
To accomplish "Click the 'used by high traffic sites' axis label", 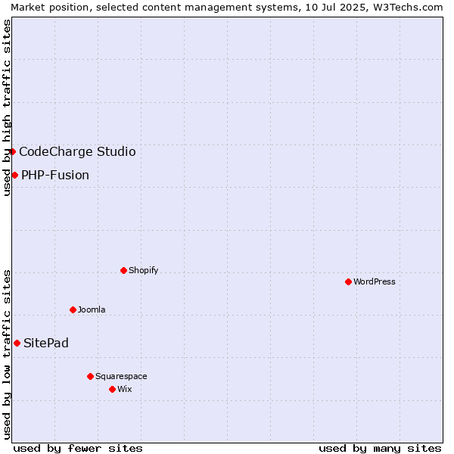I will pos(6,107).
